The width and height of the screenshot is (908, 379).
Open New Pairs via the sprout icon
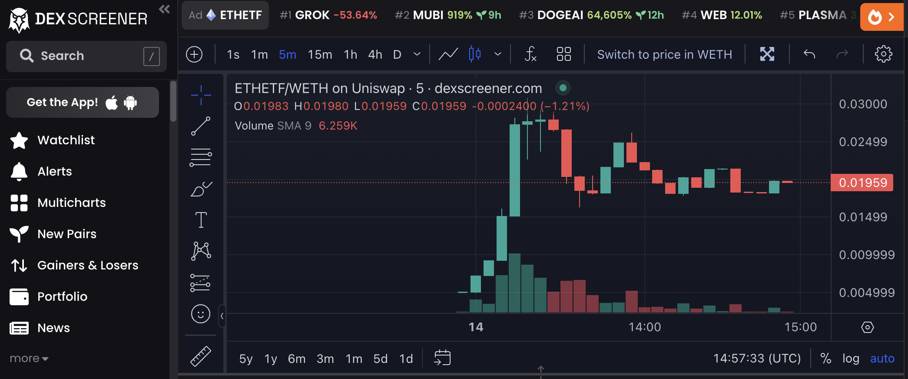click(19, 234)
